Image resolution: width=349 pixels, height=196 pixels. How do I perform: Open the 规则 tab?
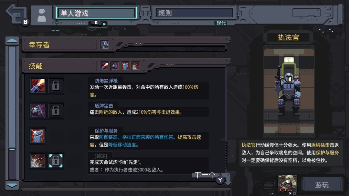point(194,13)
